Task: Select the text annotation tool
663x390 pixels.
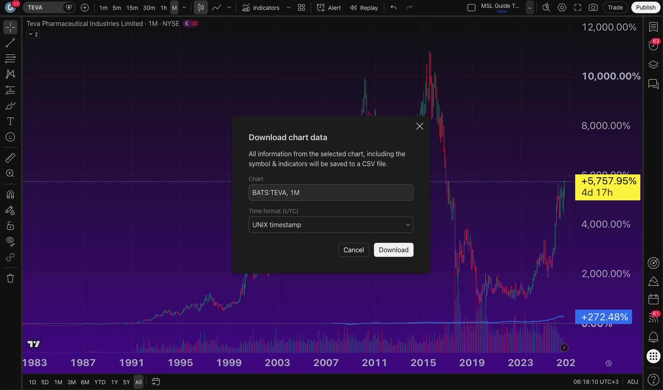Action: click(x=10, y=122)
